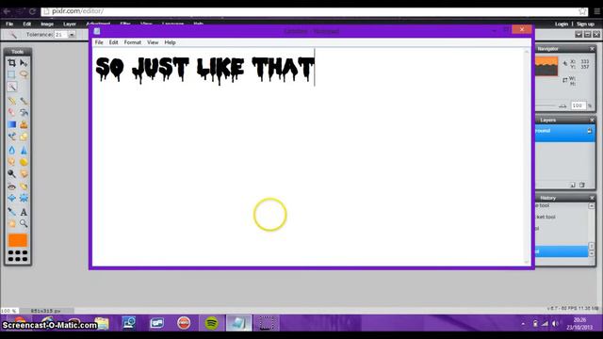The height and width of the screenshot is (339, 603).
Task: Add a new layer in Layers panel
Action: 572,185
